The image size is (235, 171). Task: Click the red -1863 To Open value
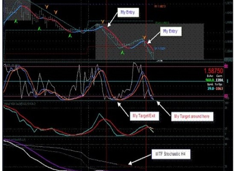219,88
